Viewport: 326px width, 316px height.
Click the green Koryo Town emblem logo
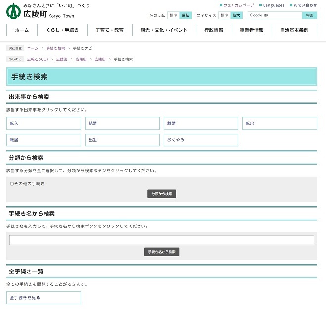click(13, 11)
